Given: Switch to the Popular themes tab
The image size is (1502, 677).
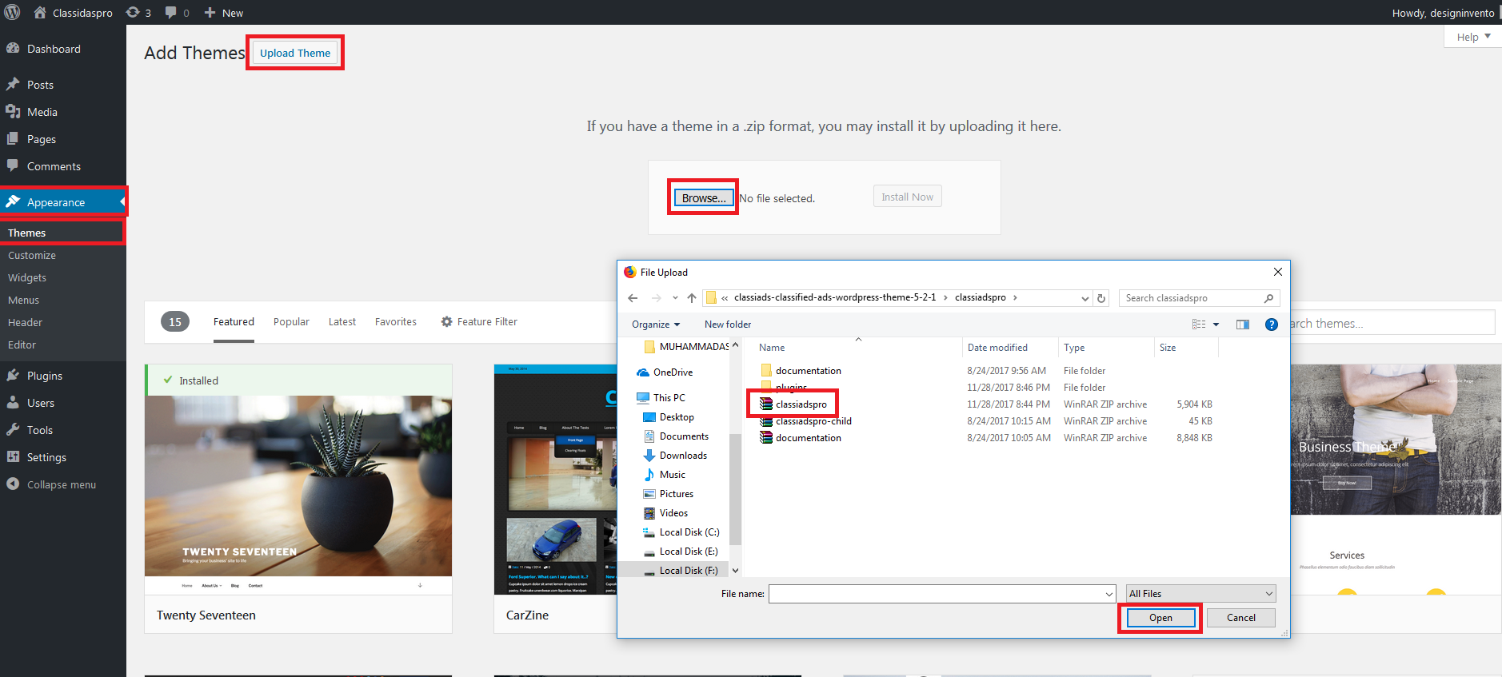Looking at the screenshot, I should [x=291, y=321].
